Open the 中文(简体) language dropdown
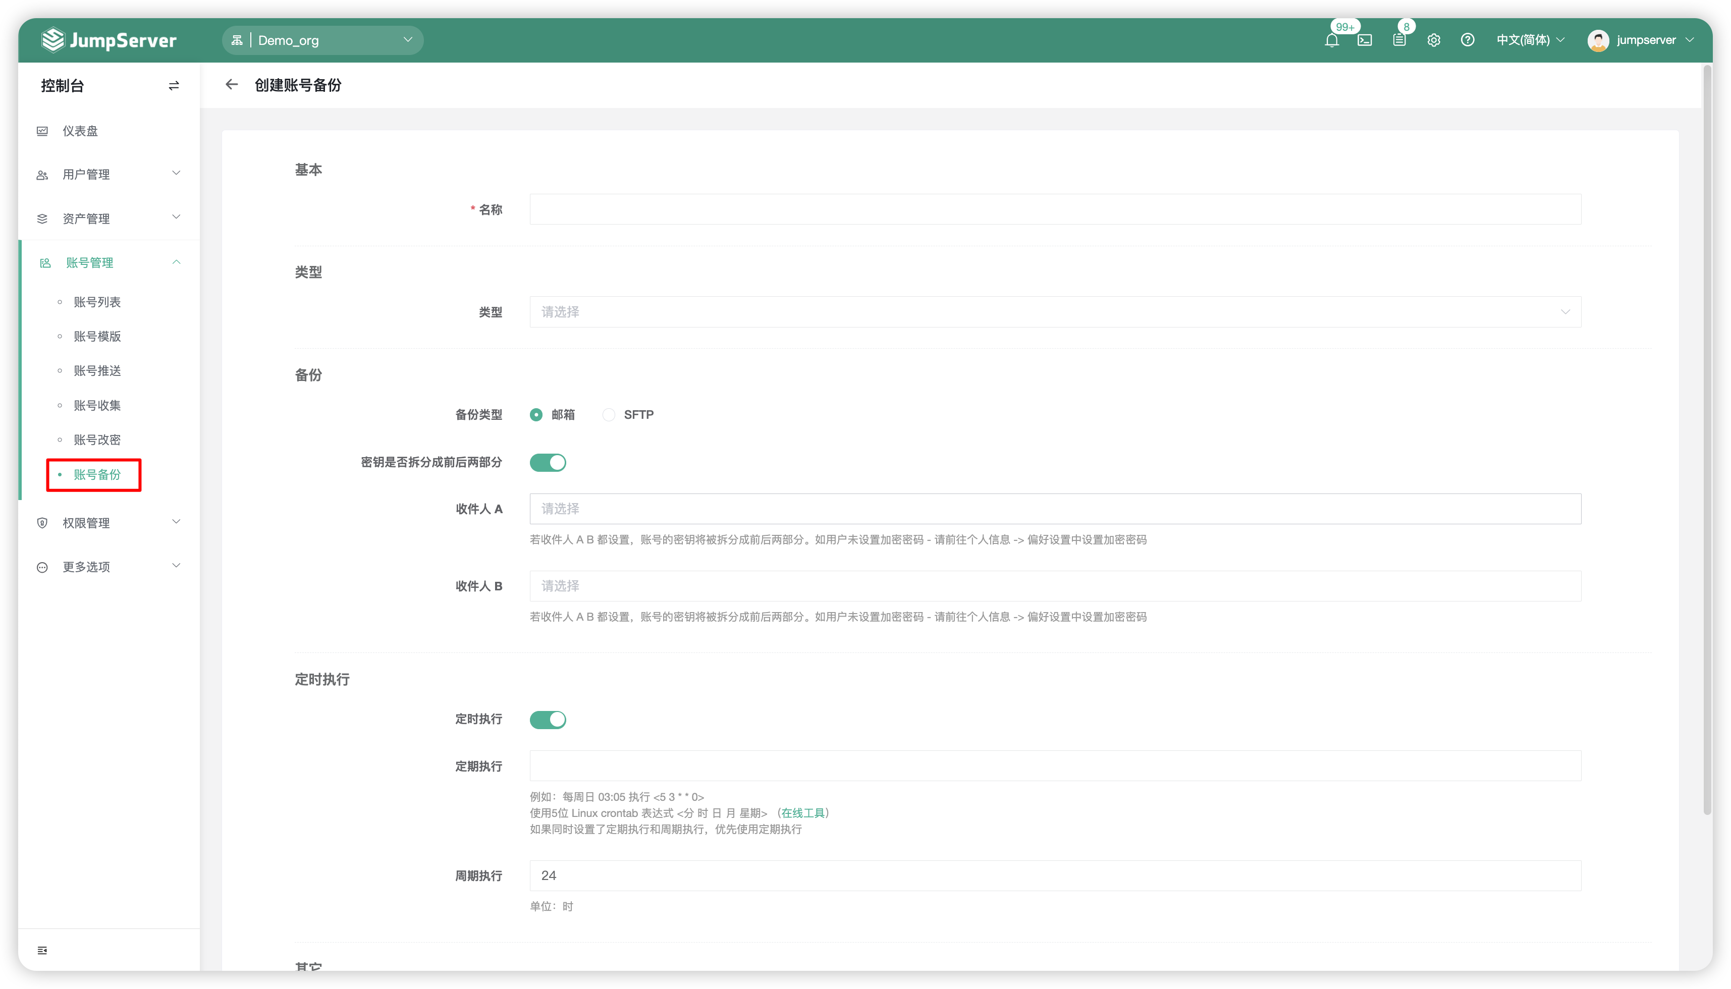The width and height of the screenshot is (1731, 989). (1530, 40)
